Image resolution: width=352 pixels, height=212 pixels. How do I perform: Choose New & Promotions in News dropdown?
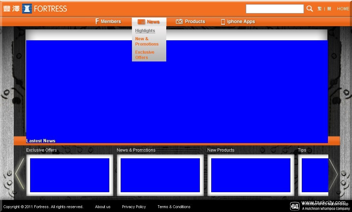click(x=147, y=41)
